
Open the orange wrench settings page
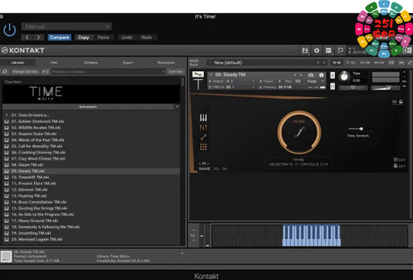coord(203,137)
